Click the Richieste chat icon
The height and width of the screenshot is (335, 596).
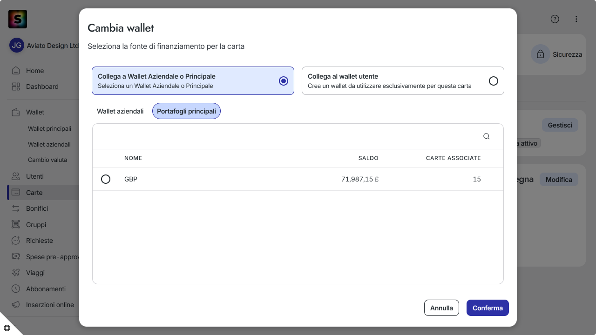[16, 241]
